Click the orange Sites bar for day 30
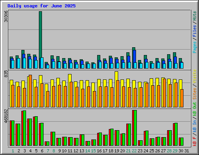The height and width of the screenshot is (155, 199). click(182, 98)
